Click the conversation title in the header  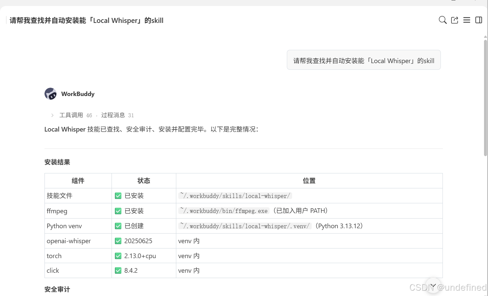point(86,21)
